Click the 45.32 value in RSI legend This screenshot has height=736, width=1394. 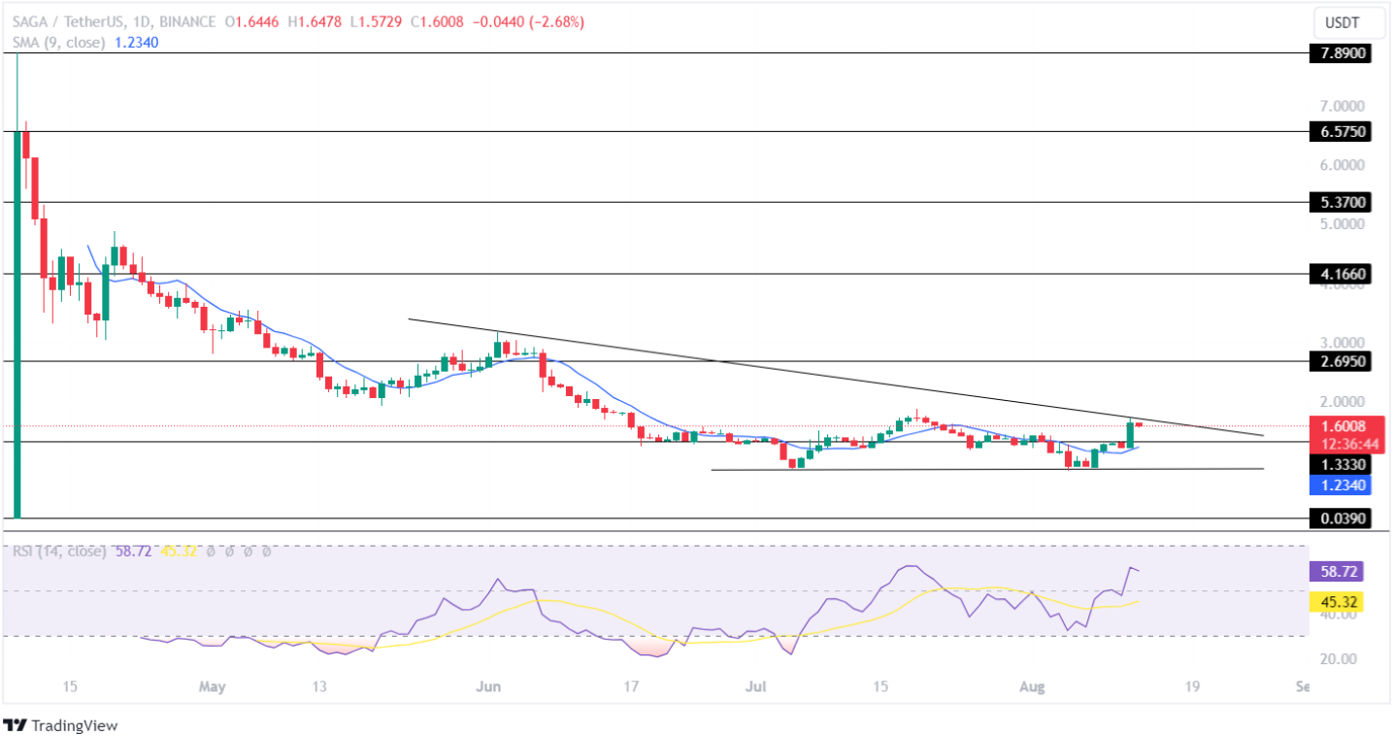click(x=179, y=552)
